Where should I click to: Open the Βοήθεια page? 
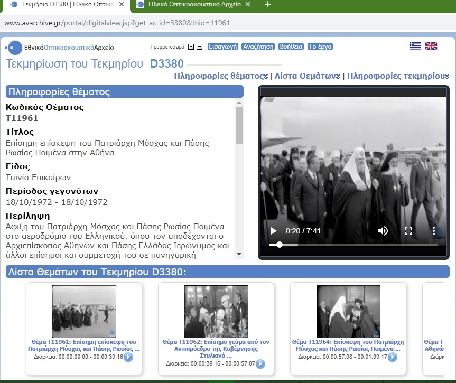pyautogui.click(x=291, y=46)
